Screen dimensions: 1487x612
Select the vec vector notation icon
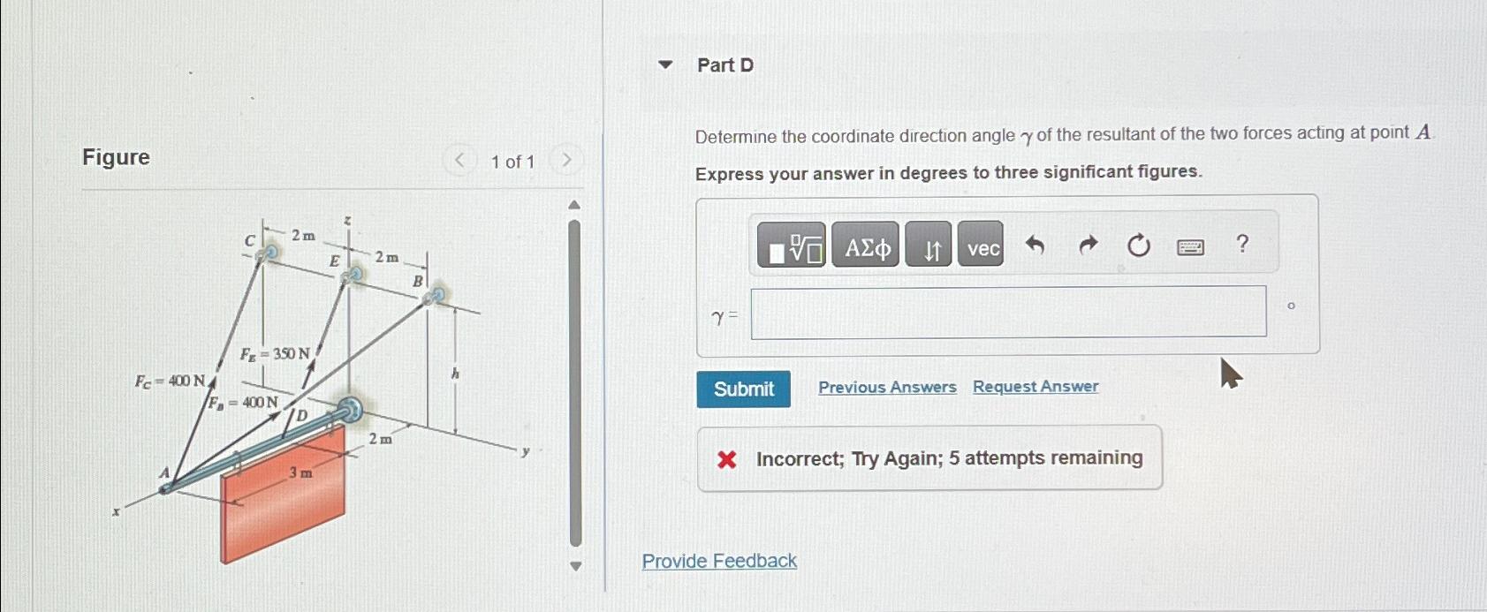(981, 247)
